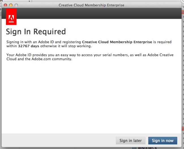Minimize the dialog with the yellow button
Image resolution: width=184 pixels, height=149 pixels.
coord(11,5)
